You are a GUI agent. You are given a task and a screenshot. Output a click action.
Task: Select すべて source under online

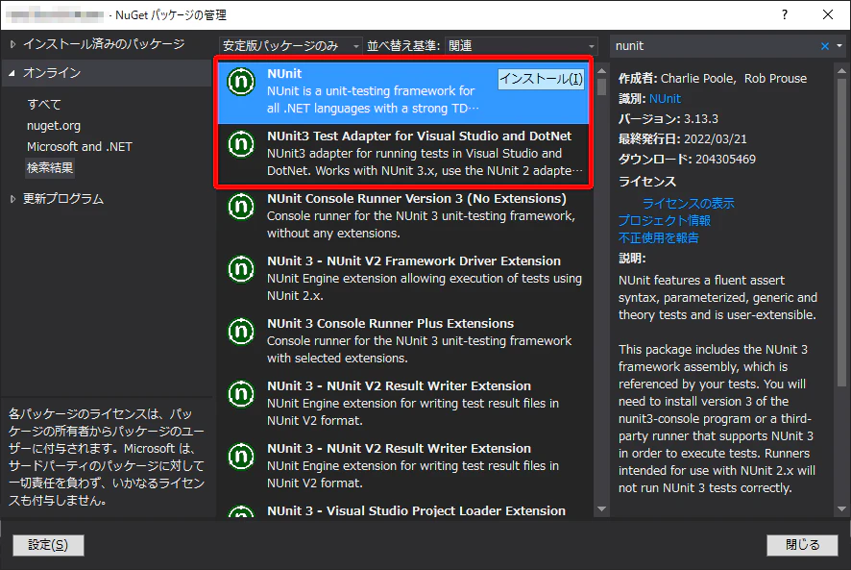point(44,105)
